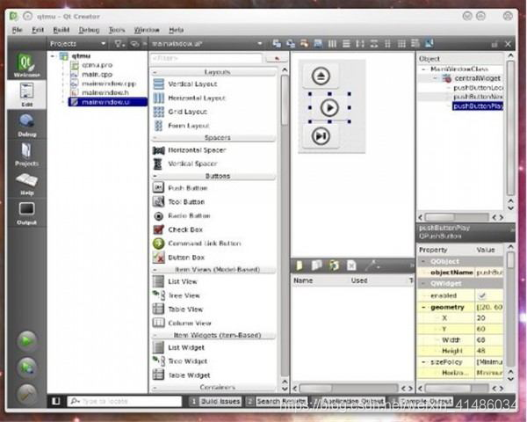
Task: Collapse the Layouts widget category
Action: [x=155, y=72]
